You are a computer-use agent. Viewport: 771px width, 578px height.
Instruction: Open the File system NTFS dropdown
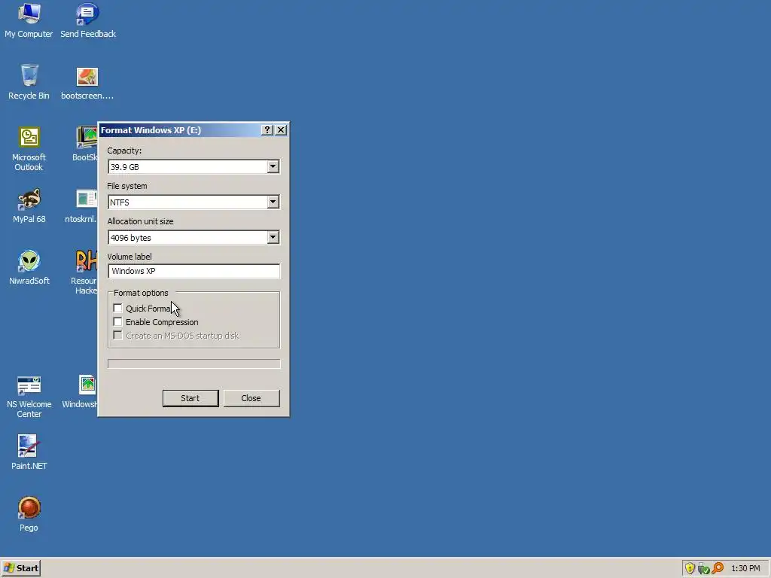click(273, 202)
